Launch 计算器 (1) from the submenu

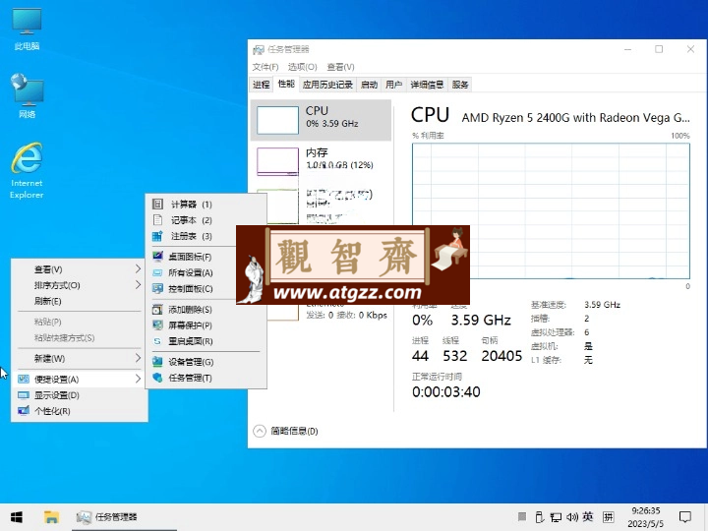[206, 205]
